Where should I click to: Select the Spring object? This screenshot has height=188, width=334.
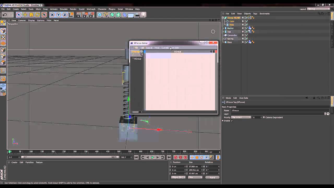230,39
